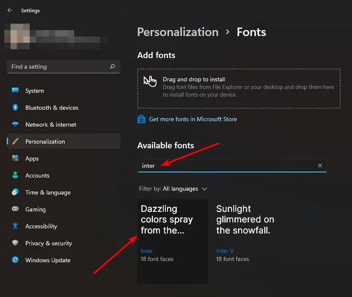Navigate to Gaming settings
The width and height of the screenshot is (352, 297).
click(x=64, y=209)
